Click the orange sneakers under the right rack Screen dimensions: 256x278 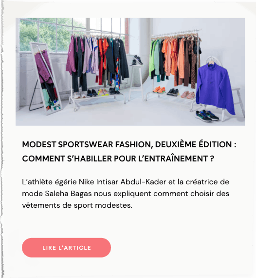click(159, 90)
